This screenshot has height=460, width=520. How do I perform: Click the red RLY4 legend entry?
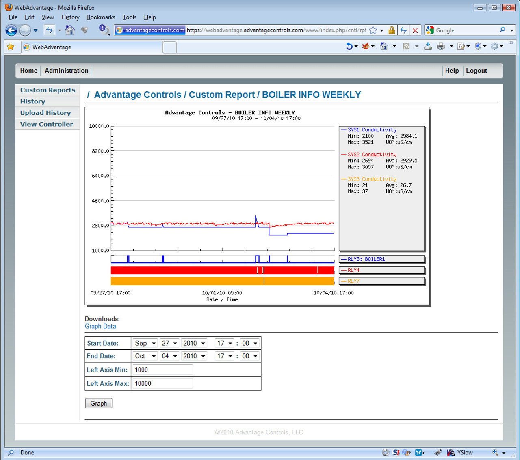pos(381,270)
